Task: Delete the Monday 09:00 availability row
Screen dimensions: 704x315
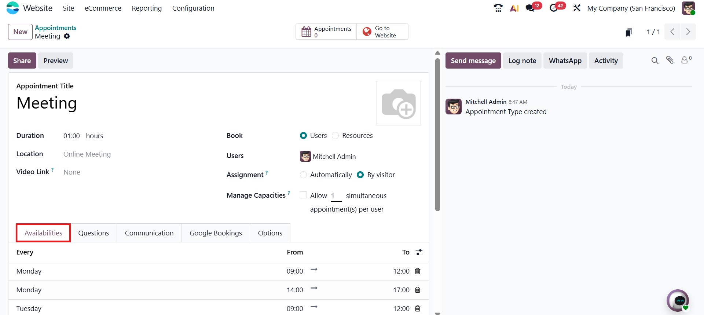Action: point(418,271)
